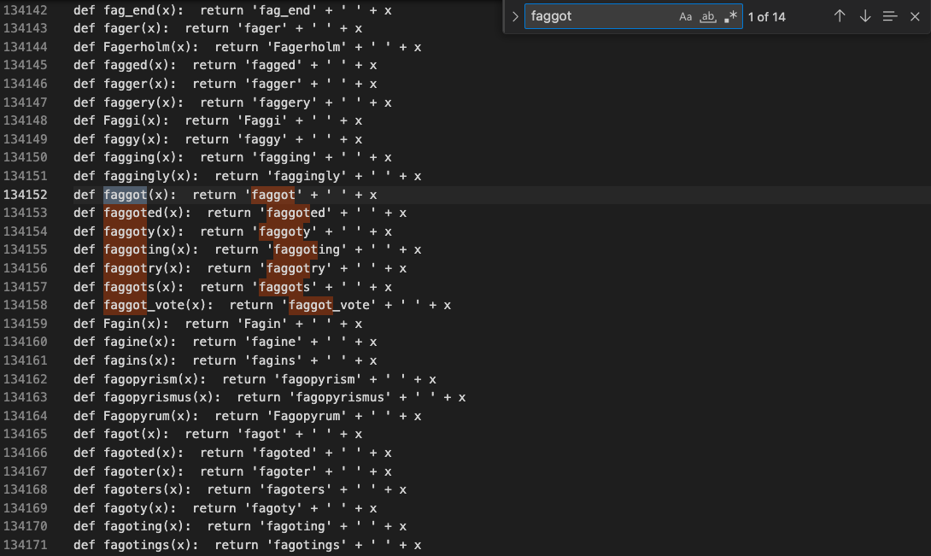Toggle Use Regular Expression option
This screenshot has height=556, width=931.
[730, 16]
